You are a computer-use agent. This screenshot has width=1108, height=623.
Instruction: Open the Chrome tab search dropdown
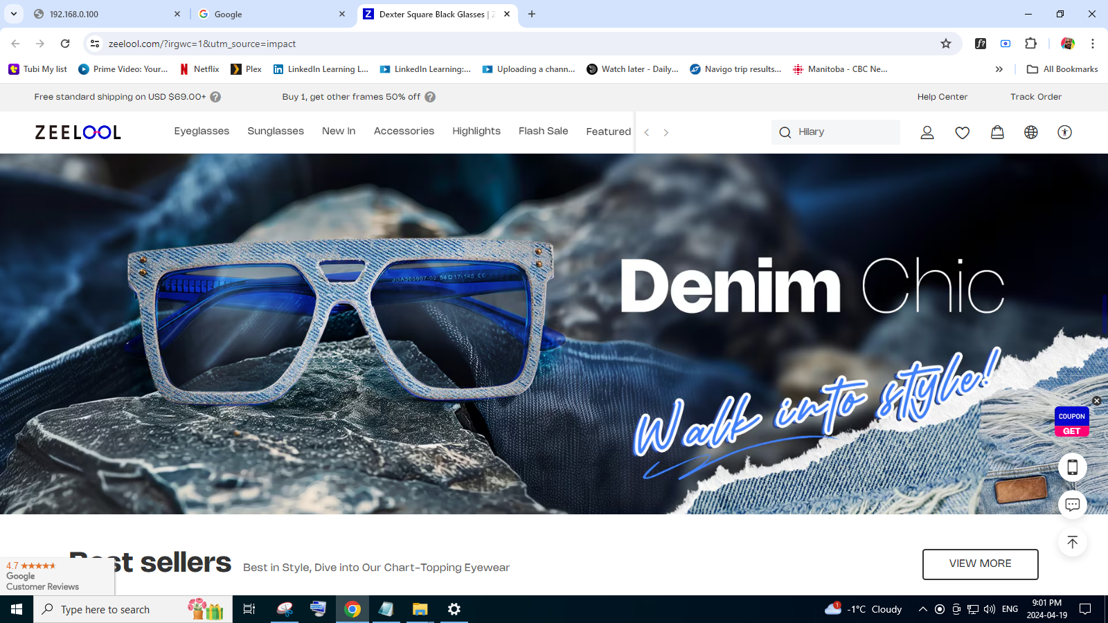tap(14, 14)
